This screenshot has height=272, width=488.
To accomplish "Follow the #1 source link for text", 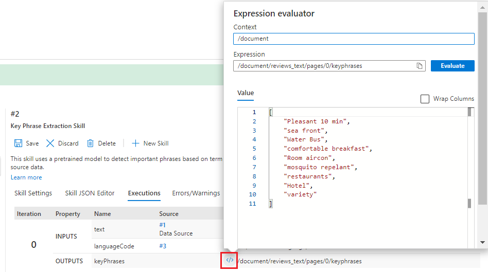I will [x=162, y=225].
